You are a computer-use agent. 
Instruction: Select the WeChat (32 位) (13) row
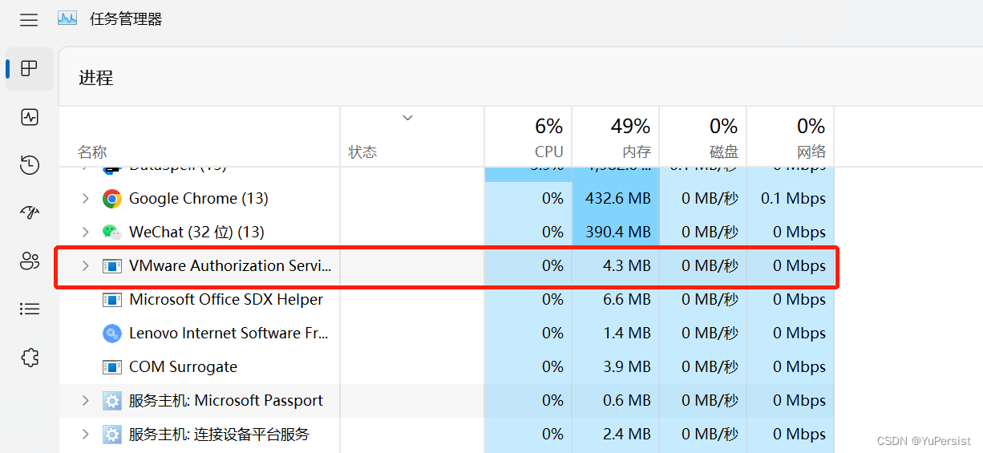click(447, 233)
